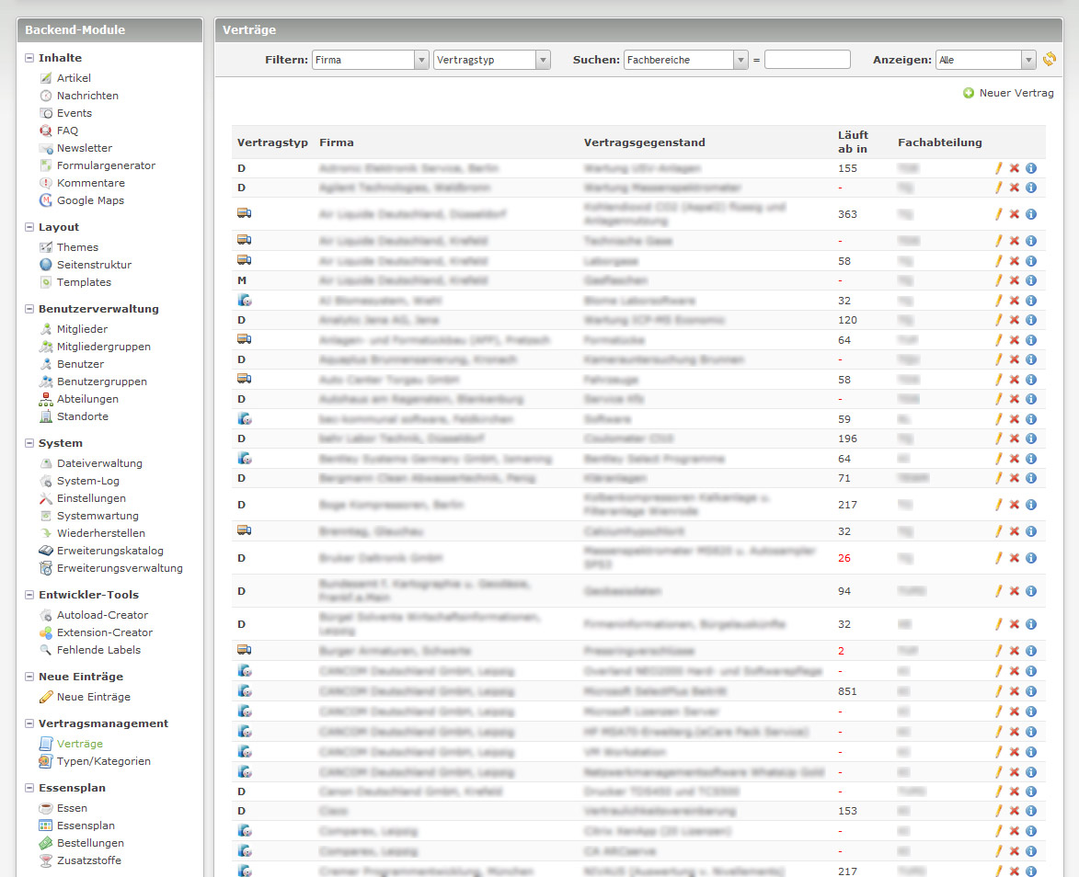Open the Newsletter module
This screenshot has width=1079, height=877.
point(84,148)
